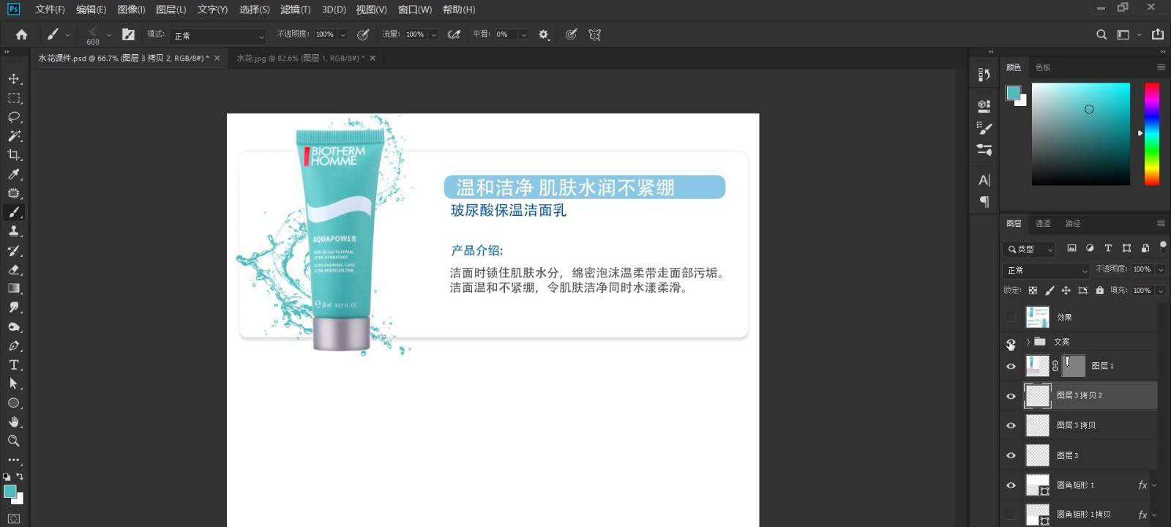
Task: Select the 图层 3 拷贝 layer thumbnail
Action: [1037, 425]
